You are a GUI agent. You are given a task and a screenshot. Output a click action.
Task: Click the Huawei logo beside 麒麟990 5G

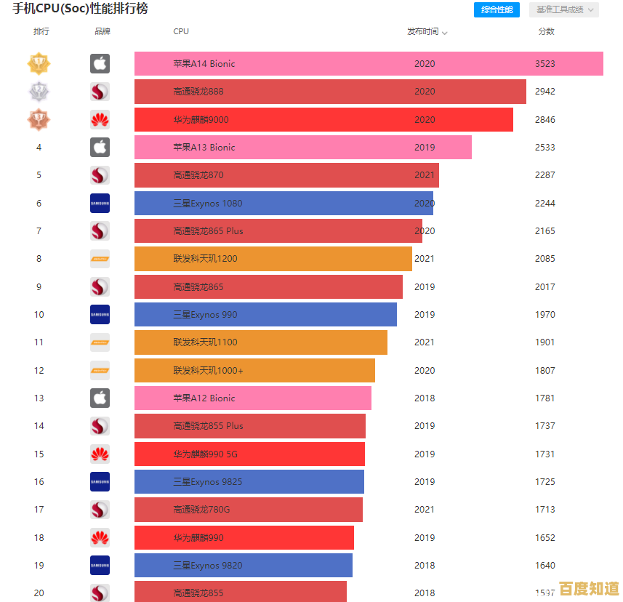pyautogui.click(x=100, y=454)
